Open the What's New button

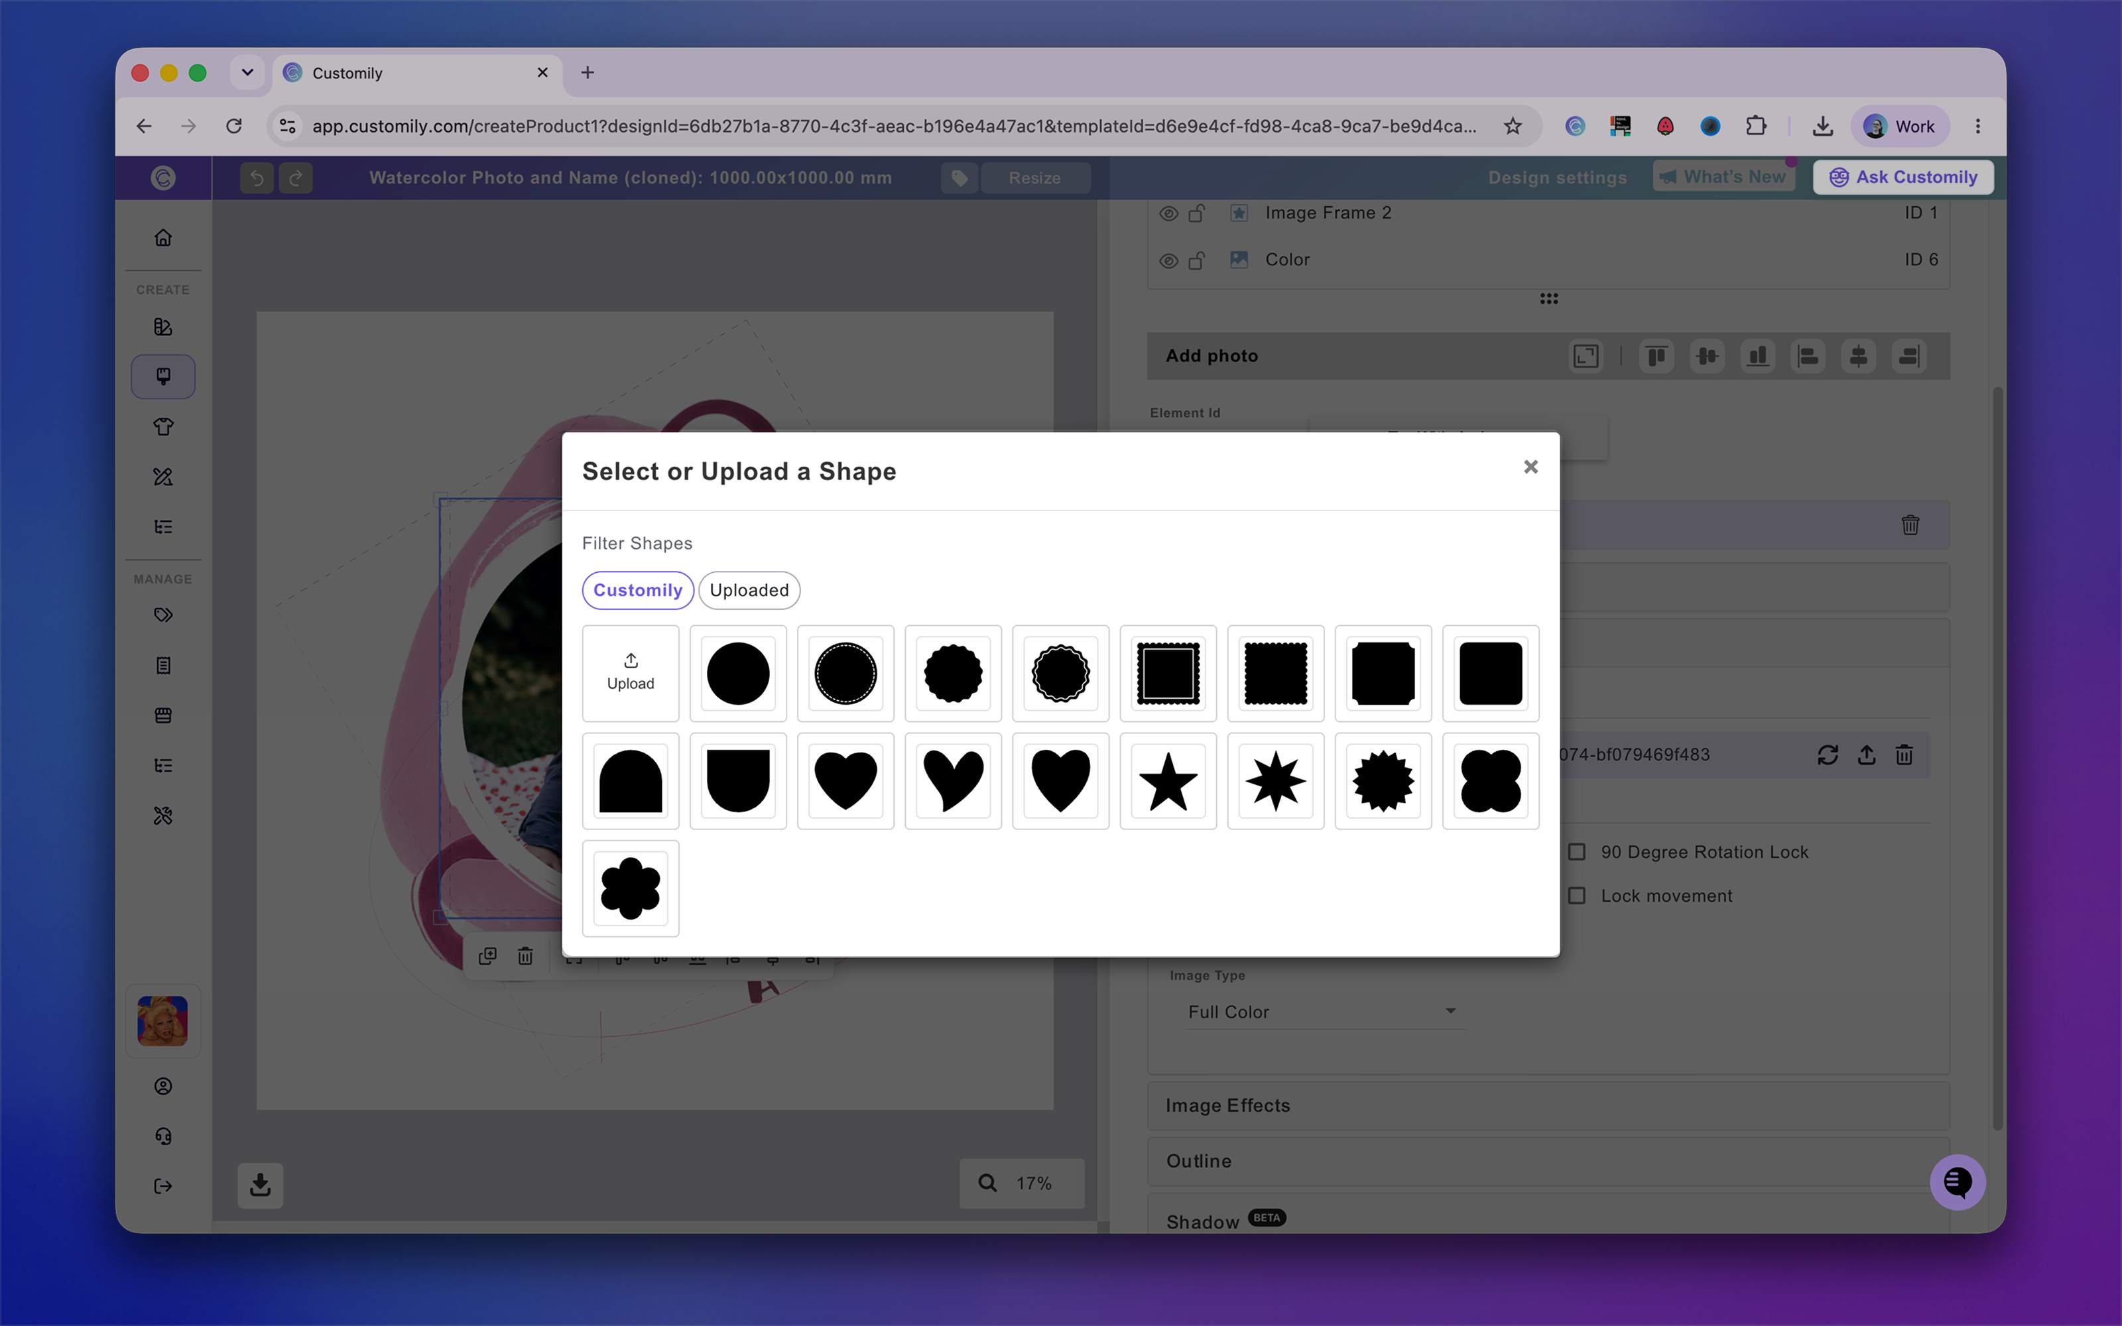pos(1724,176)
